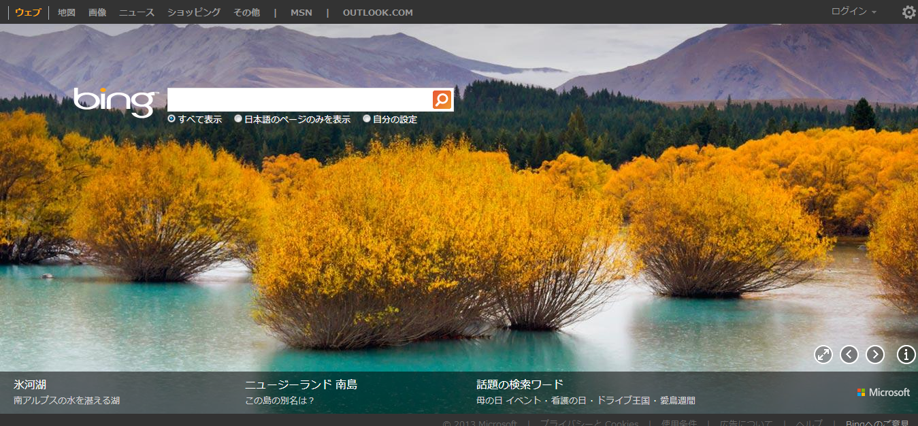Viewport: 918px width, 426px height.
Task: Click the orange search magnifier button
Action: point(442,100)
